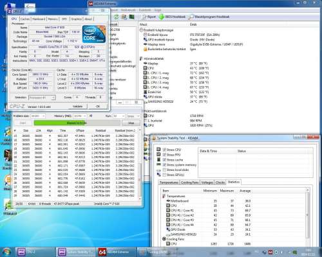Click the Stress cache chip icon

tap(158, 159)
